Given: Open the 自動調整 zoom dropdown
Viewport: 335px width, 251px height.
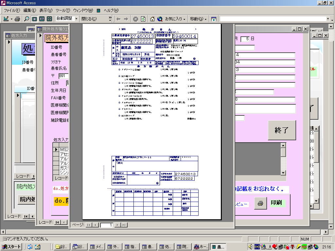Looking at the screenshot, I should coord(76,19).
